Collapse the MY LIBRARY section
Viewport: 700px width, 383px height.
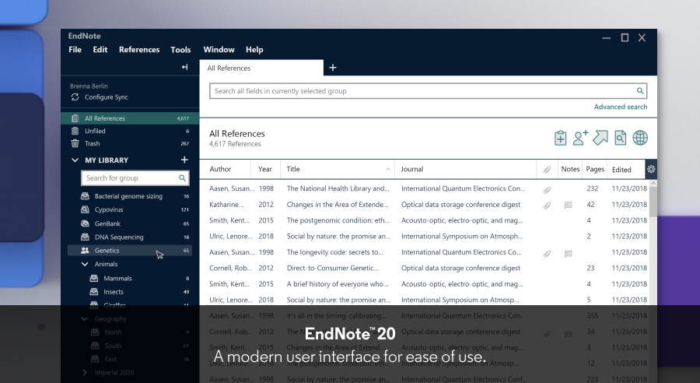(x=75, y=160)
